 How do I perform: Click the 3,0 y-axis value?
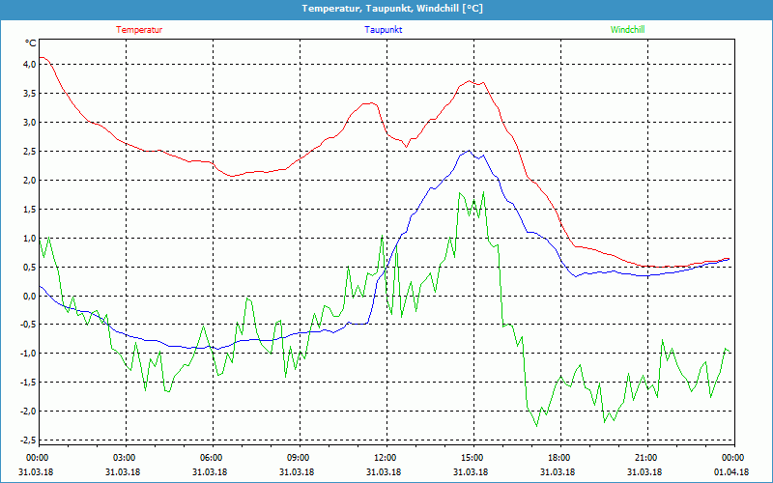30,123
